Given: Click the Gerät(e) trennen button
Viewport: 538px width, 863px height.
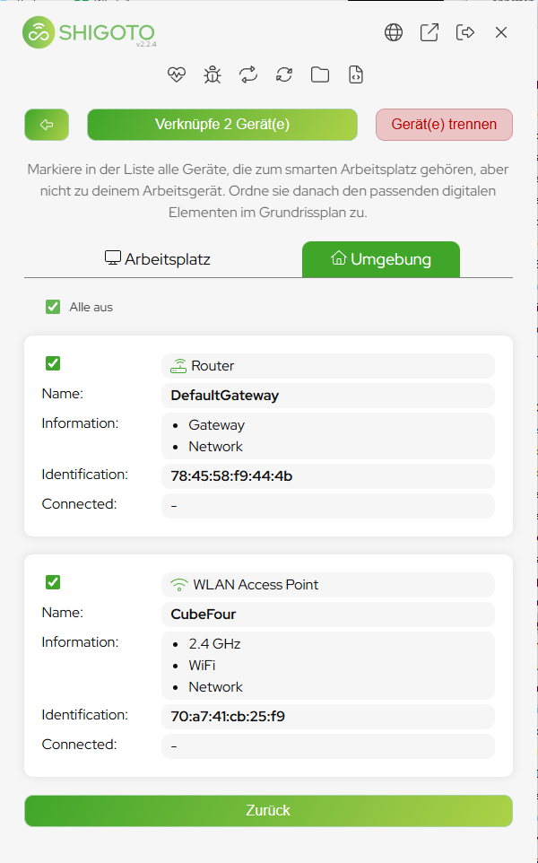Looking at the screenshot, I should click(x=444, y=125).
